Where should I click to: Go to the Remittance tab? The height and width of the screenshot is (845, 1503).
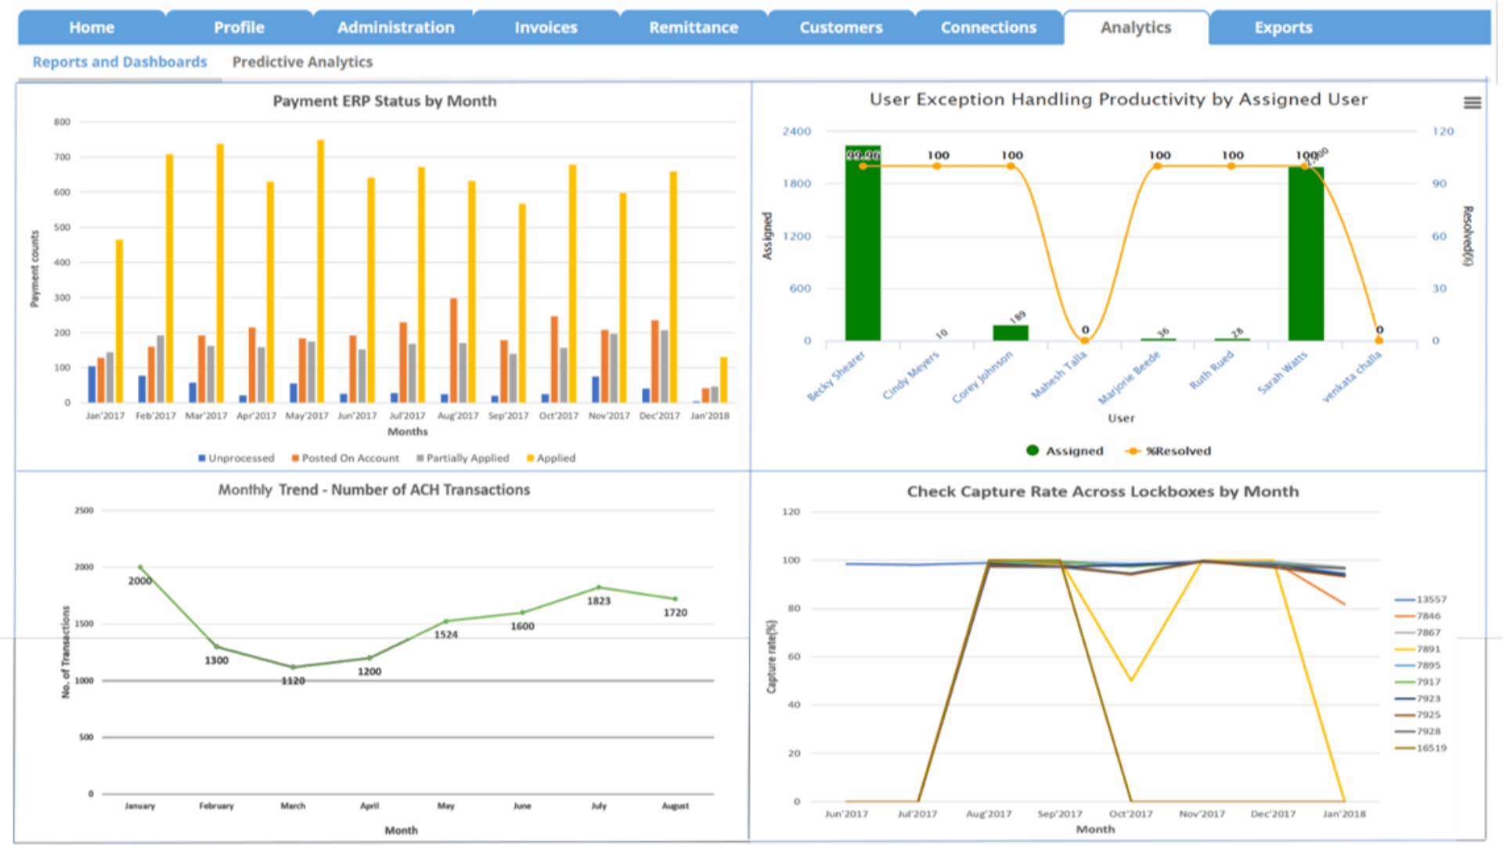pos(693,27)
